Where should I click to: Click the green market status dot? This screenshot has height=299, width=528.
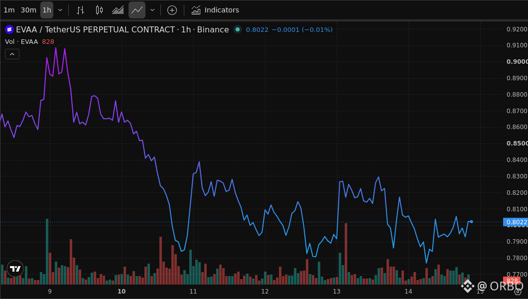coord(238,29)
